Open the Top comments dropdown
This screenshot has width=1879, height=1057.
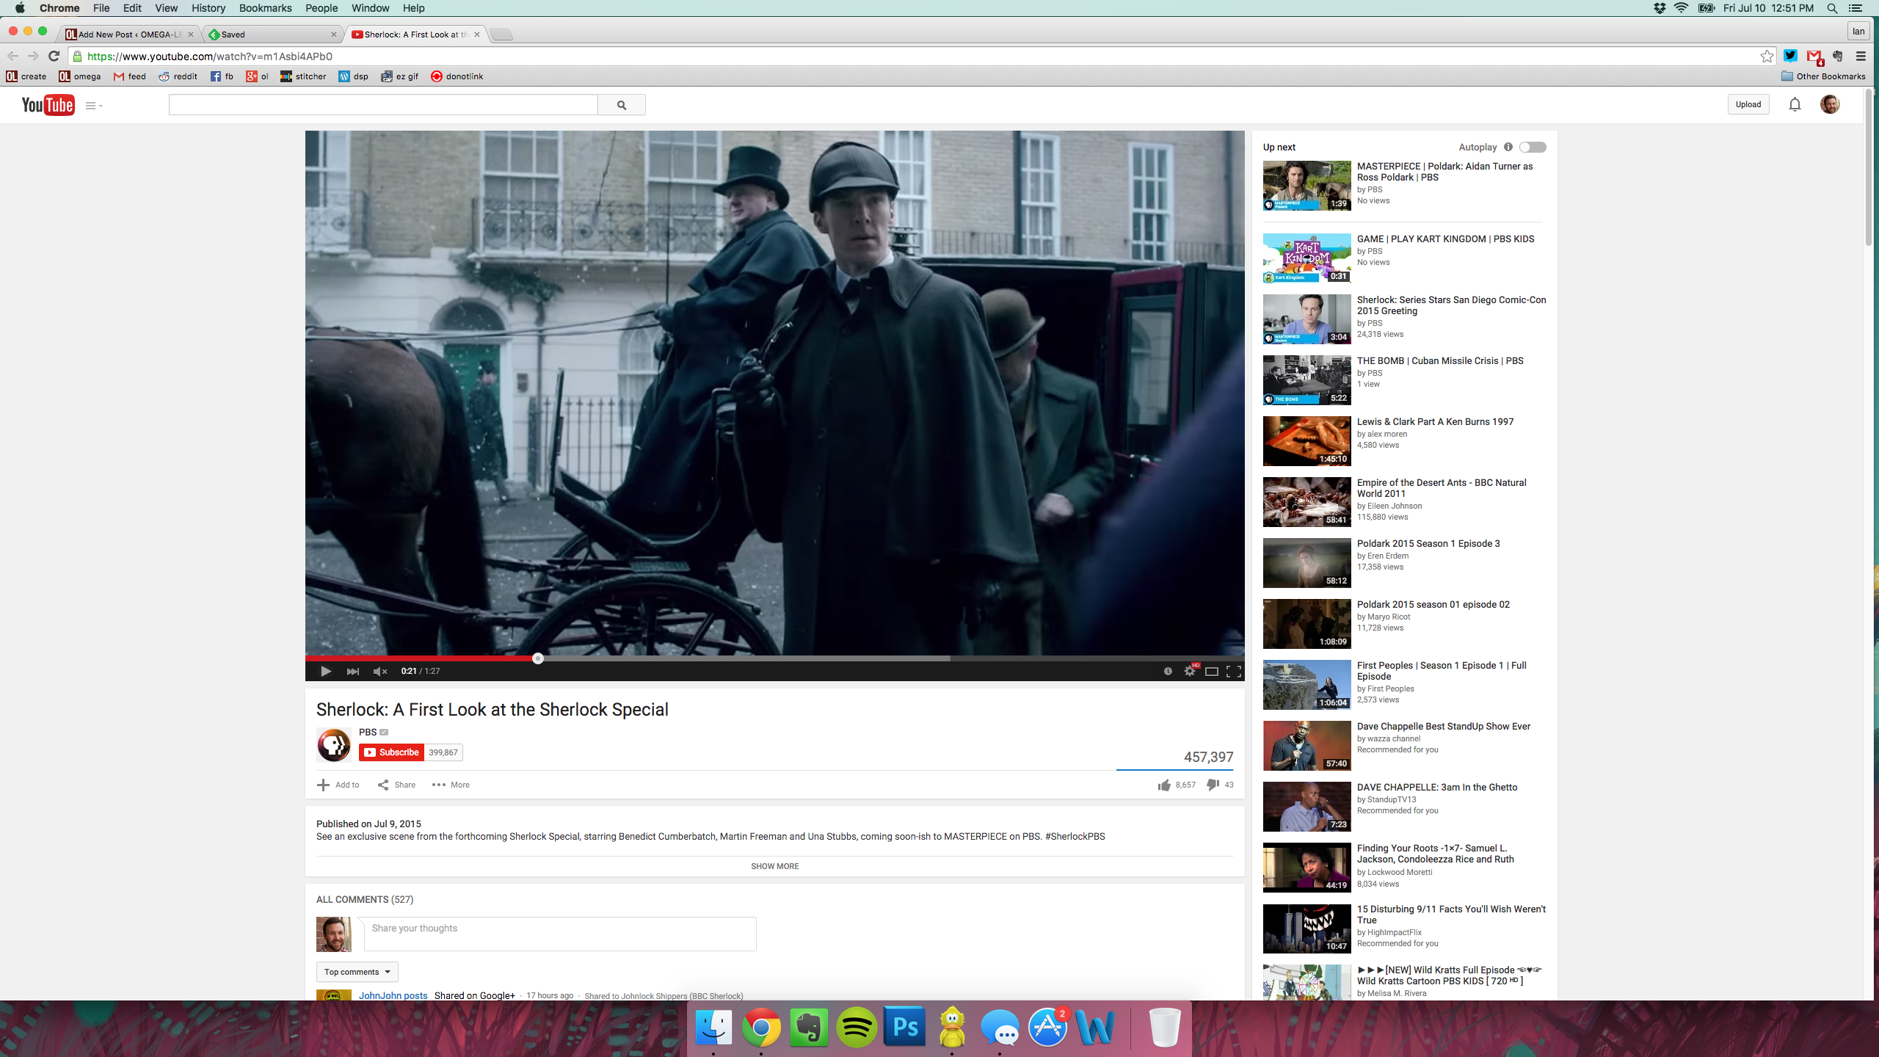[357, 972]
